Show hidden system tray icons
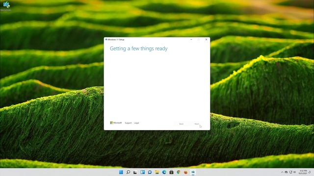This screenshot has height=176, width=314. (x=282, y=172)
